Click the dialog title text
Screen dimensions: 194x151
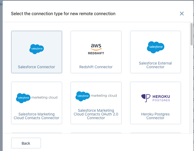click(63, 14)
